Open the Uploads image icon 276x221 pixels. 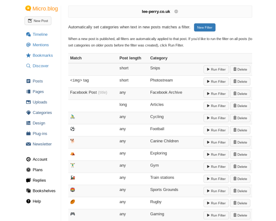point(28,102)
